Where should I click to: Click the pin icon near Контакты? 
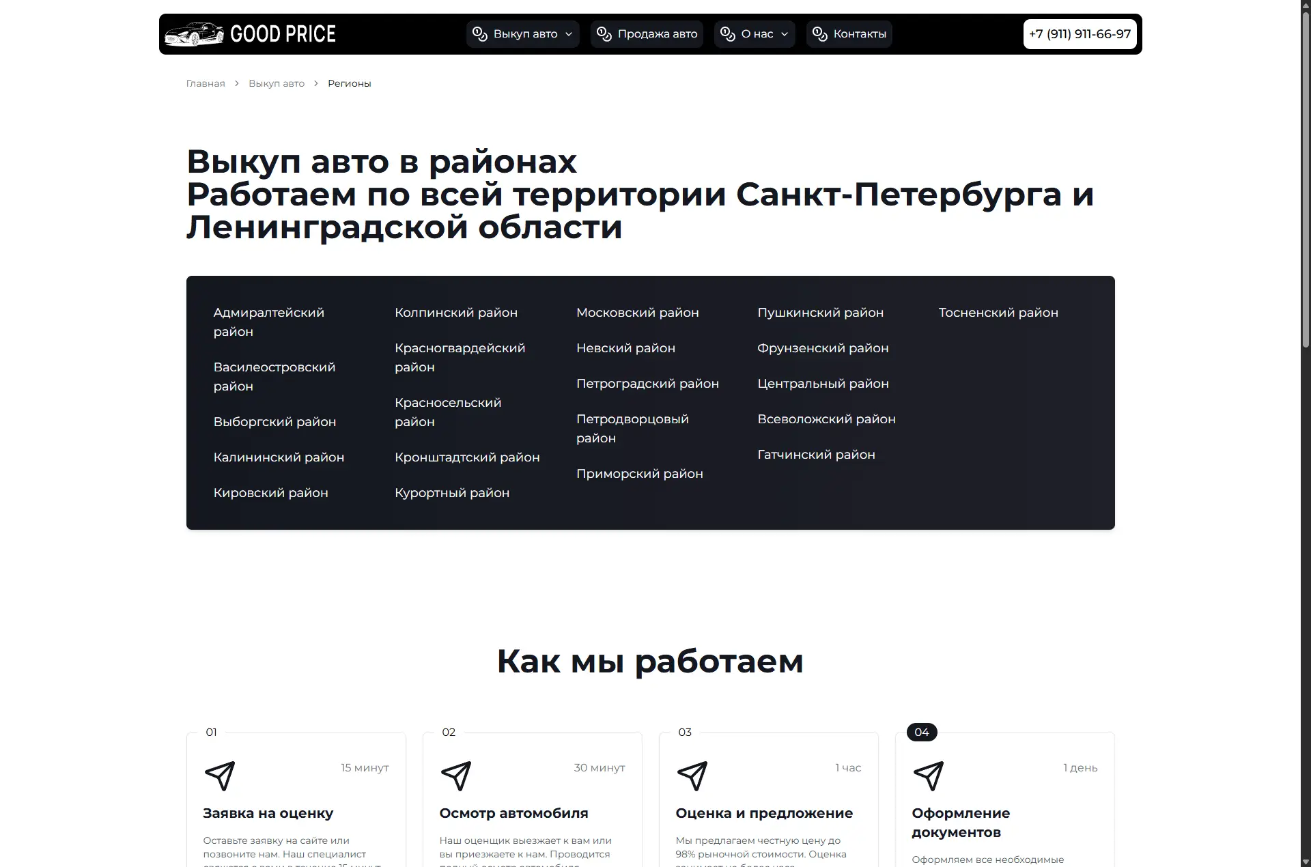click(x=819, y=33)
